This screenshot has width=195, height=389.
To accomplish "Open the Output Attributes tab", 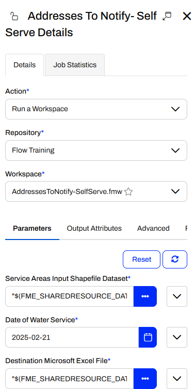I will 94,228.
